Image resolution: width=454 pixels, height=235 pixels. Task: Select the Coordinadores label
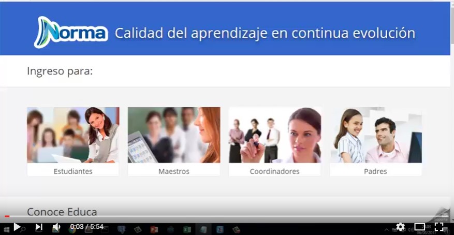(x=274, y=171)
